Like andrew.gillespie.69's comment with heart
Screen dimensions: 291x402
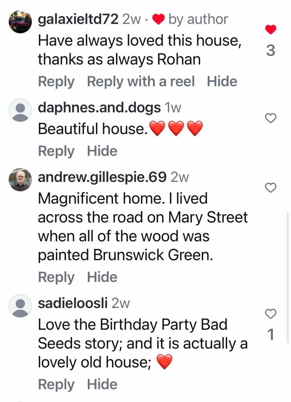click(x=271, y=188)
